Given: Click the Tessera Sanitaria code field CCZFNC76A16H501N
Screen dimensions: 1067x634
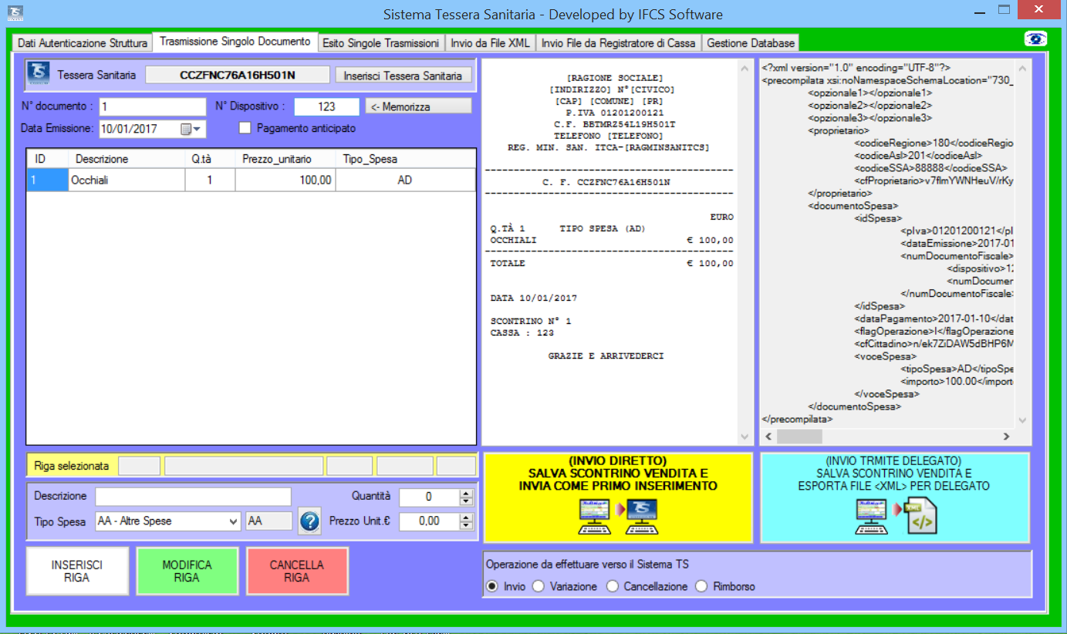Looking at the screenshot, I should 238,75.
